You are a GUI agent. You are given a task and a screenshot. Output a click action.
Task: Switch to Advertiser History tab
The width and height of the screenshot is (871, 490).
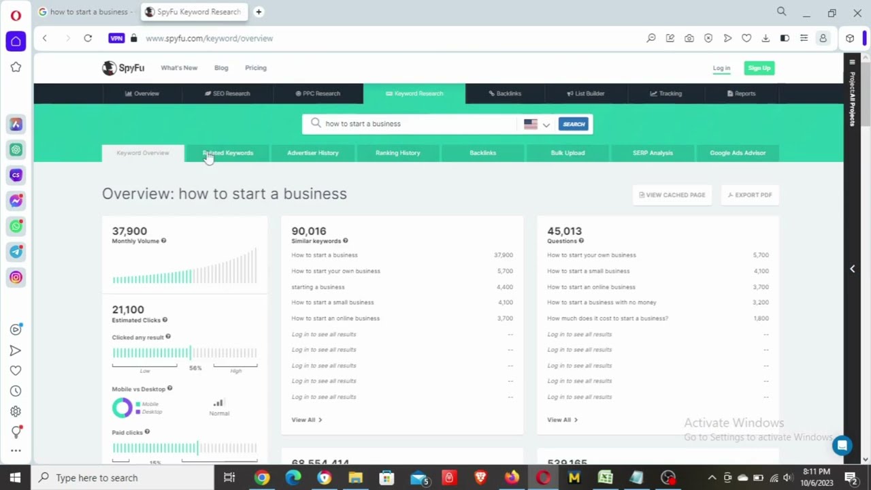coord(313,153)
